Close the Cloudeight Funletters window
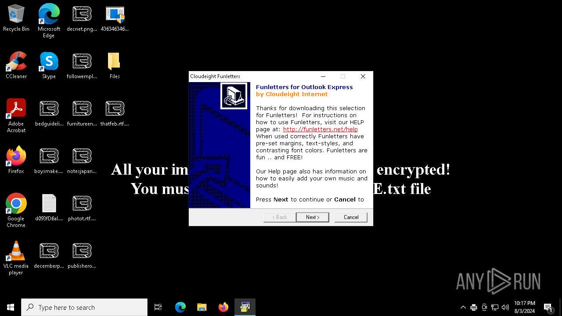 (x=363, y=76)
